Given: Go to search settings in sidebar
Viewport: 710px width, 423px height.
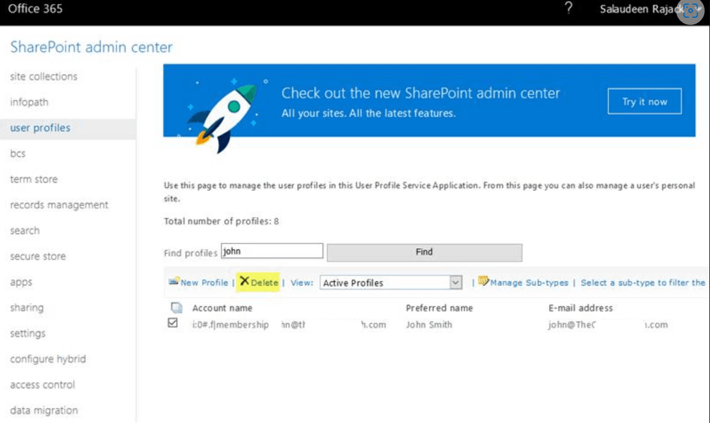Looking at the screenshot, I should 24,230.
